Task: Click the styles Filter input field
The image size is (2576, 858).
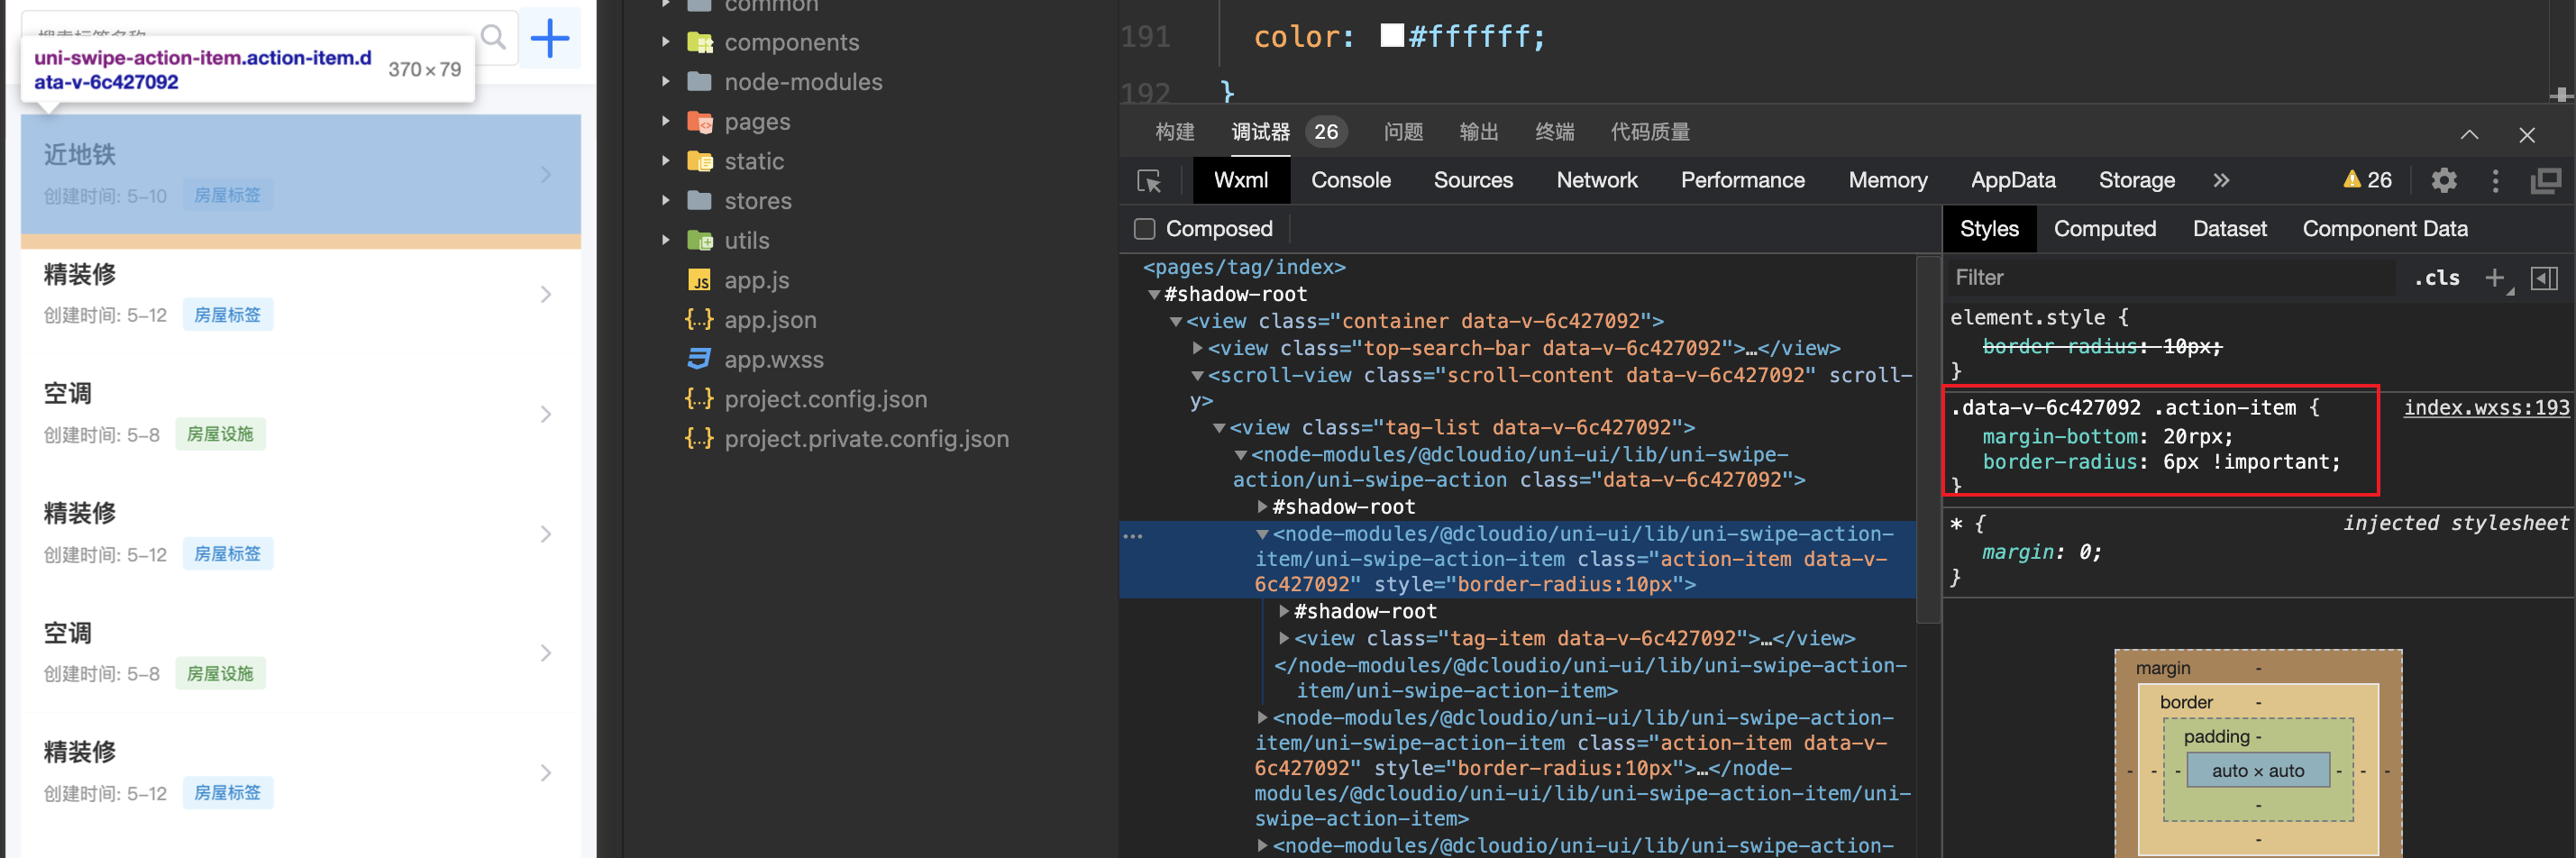Action: [x=2170, y=278]
